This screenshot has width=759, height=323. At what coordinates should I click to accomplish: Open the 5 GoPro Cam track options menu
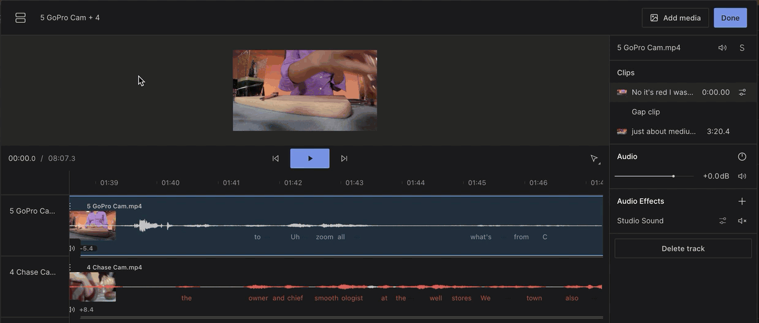point(71,206)
